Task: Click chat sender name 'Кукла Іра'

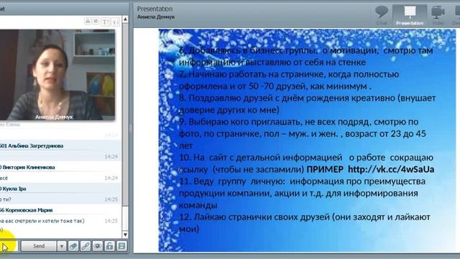Action: click(14, 188)
